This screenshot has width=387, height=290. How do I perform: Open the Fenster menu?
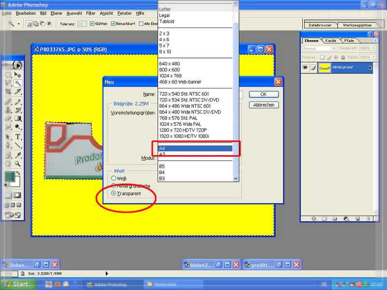(x=124, y=14)
